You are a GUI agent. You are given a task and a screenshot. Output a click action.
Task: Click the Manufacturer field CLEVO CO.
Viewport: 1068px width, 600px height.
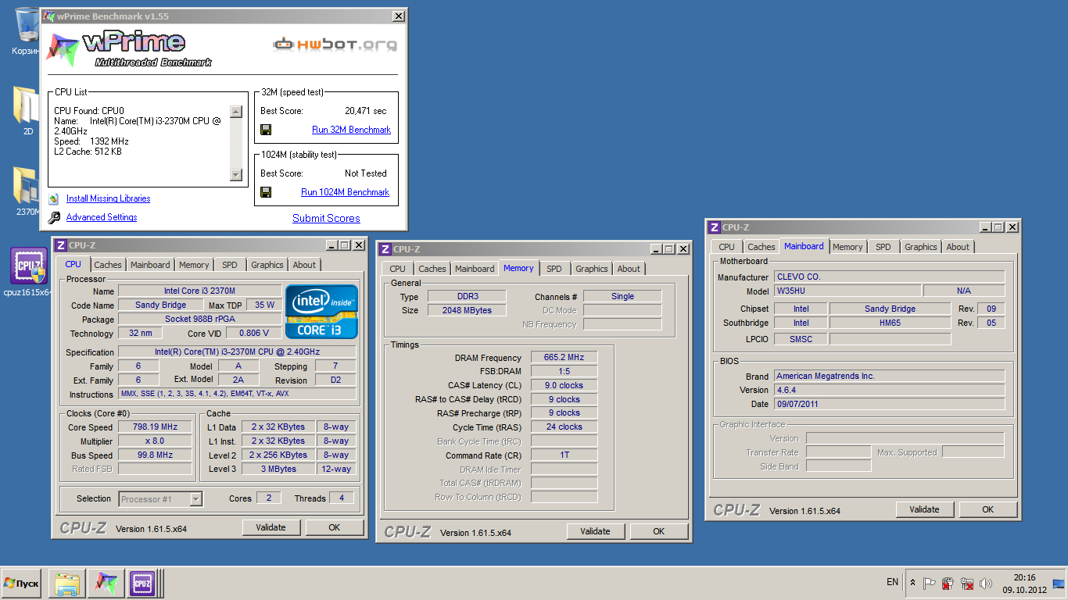click(x=889, y=277)
